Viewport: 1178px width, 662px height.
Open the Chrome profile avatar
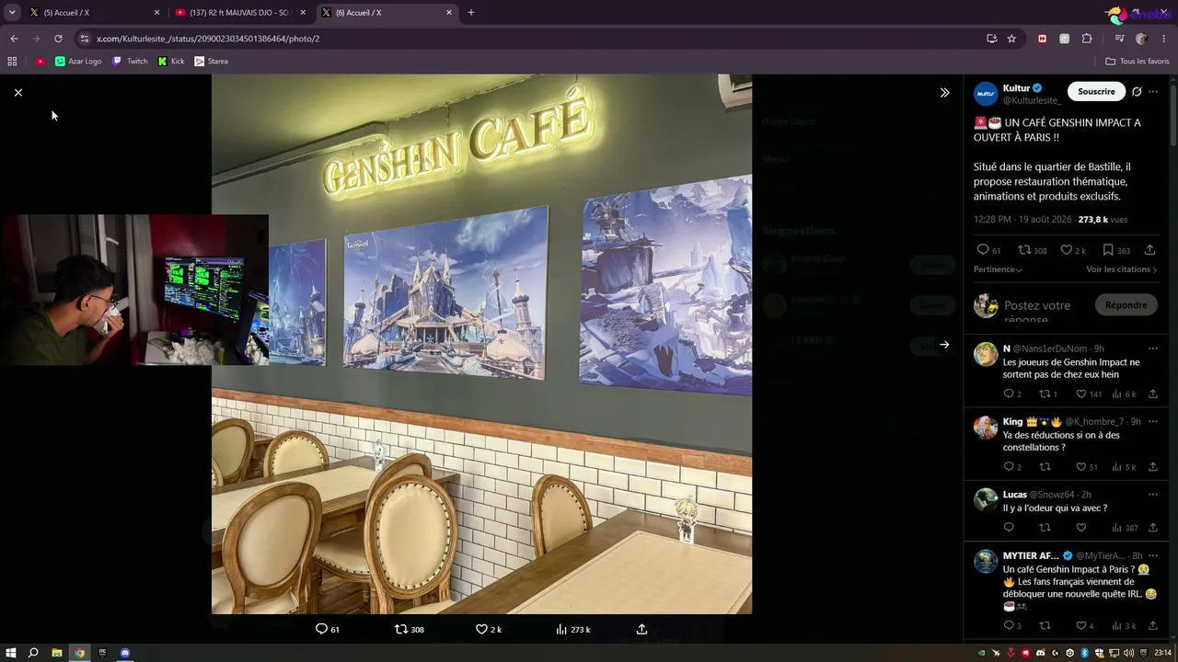1141,39
